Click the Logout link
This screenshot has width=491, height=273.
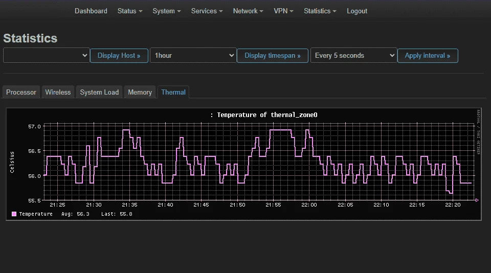coord(356,11)
